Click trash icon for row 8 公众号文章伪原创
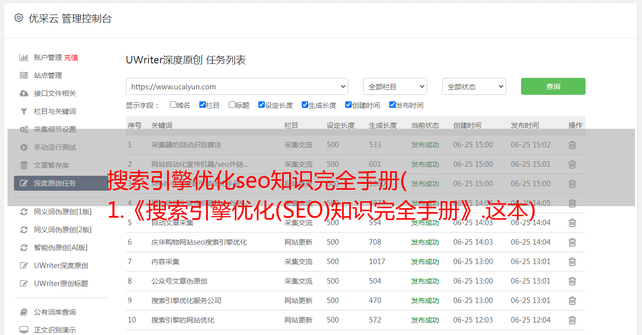 tap(573, 281)
